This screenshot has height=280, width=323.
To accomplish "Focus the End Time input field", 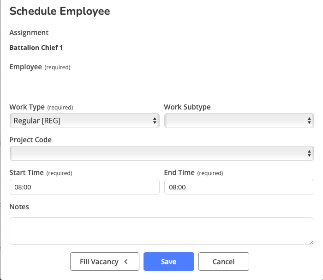I will (x=239, y=187).
